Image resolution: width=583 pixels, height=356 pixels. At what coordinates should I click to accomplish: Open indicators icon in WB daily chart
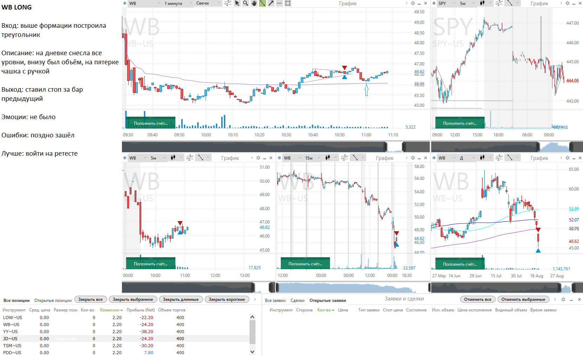pyautogui.click(x=499, y=158)
